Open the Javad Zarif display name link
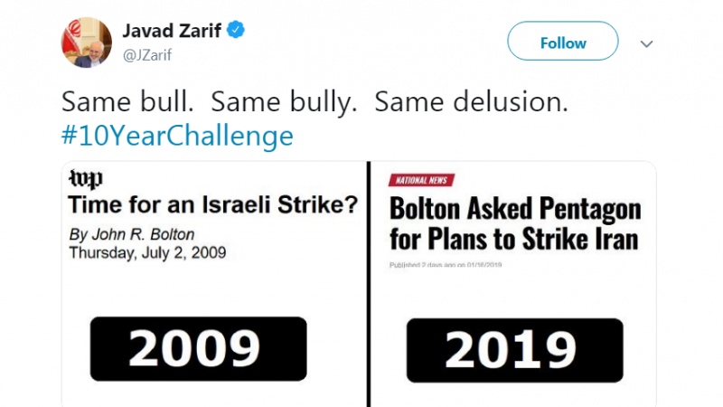This screenshot has width=723, height=407. [172, 31]
